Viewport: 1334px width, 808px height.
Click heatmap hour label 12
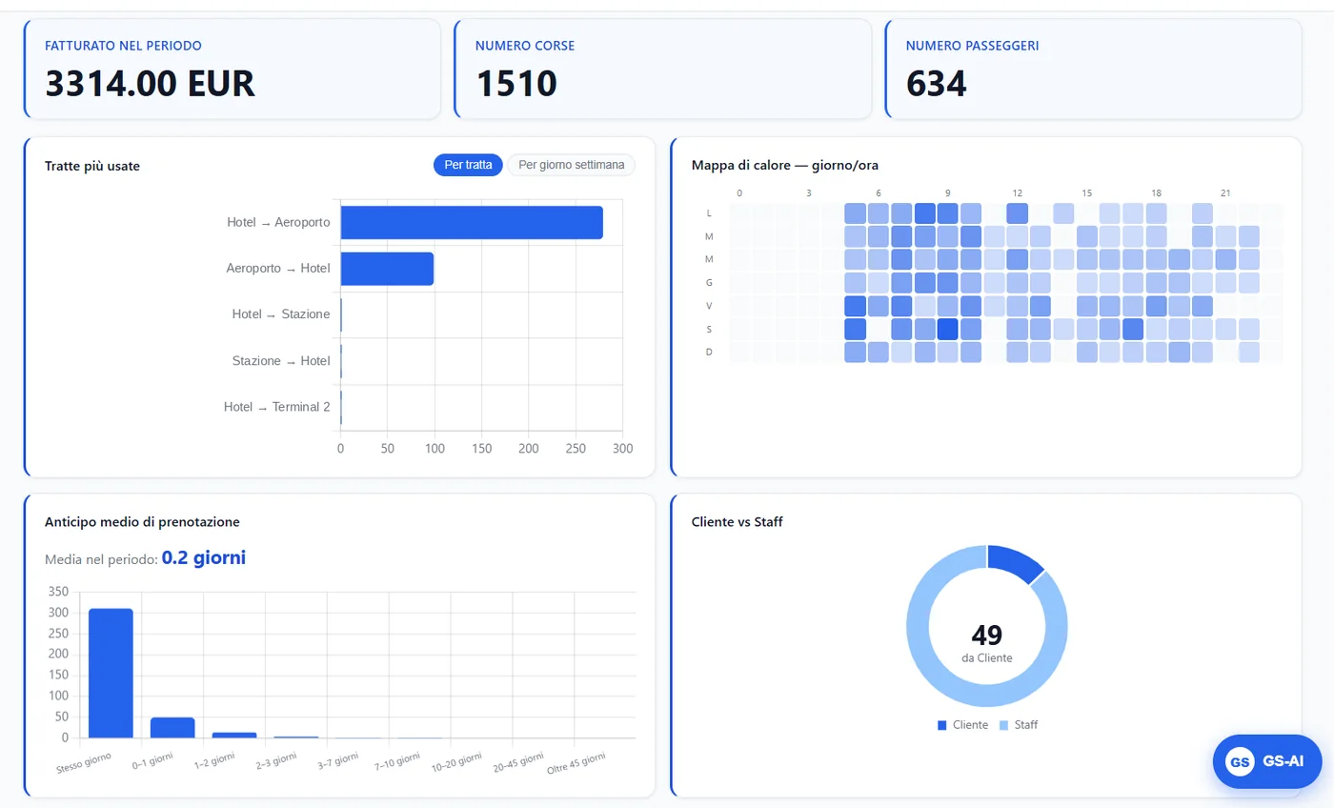[x=1018, y=193]
